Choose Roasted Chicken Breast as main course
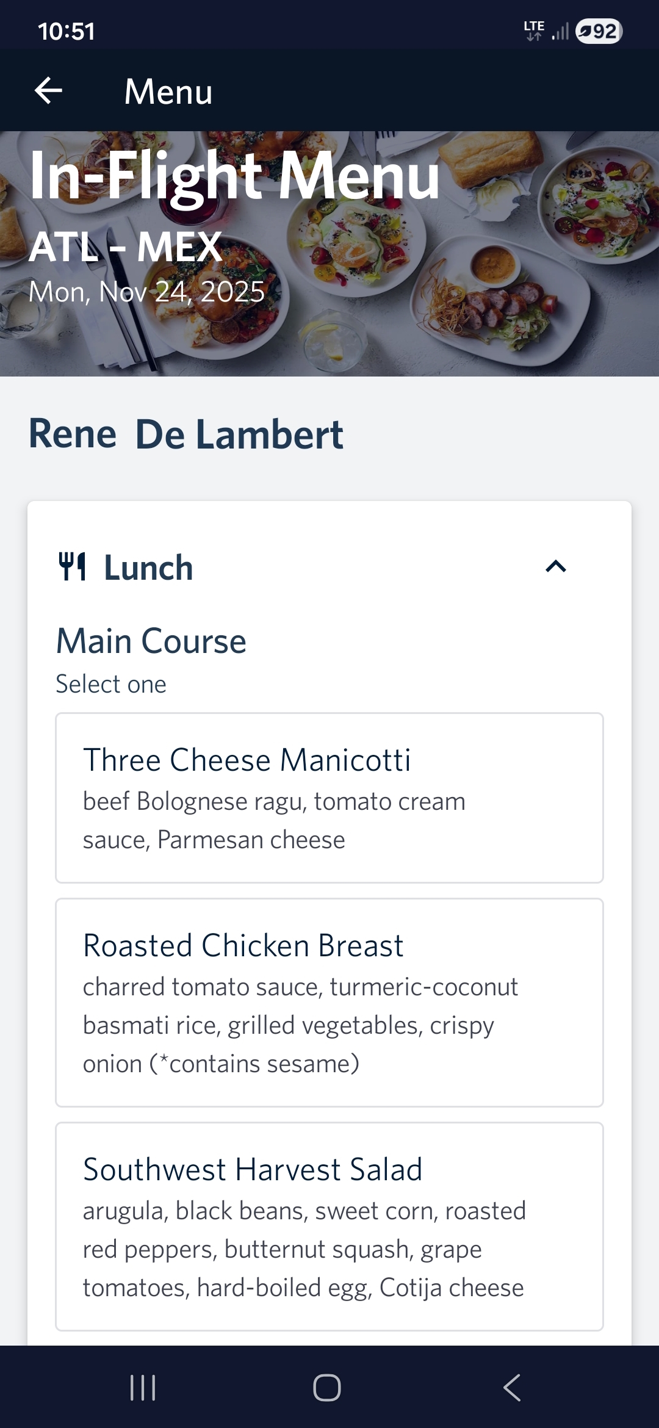659x1428 pixels. [x=329, y=1002]
